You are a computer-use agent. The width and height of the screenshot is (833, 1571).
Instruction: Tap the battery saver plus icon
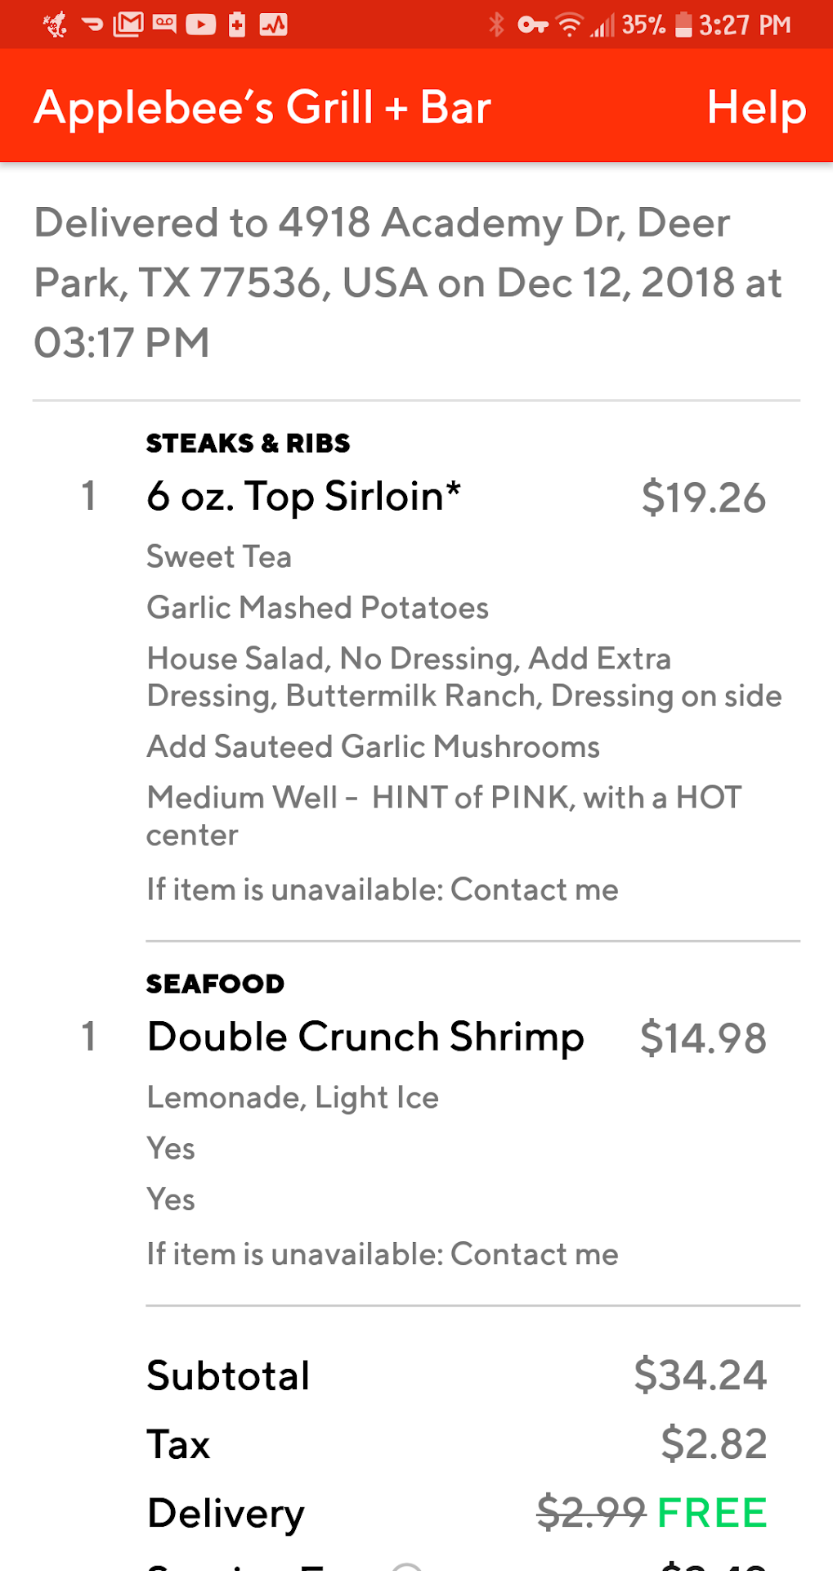(237, 25)
